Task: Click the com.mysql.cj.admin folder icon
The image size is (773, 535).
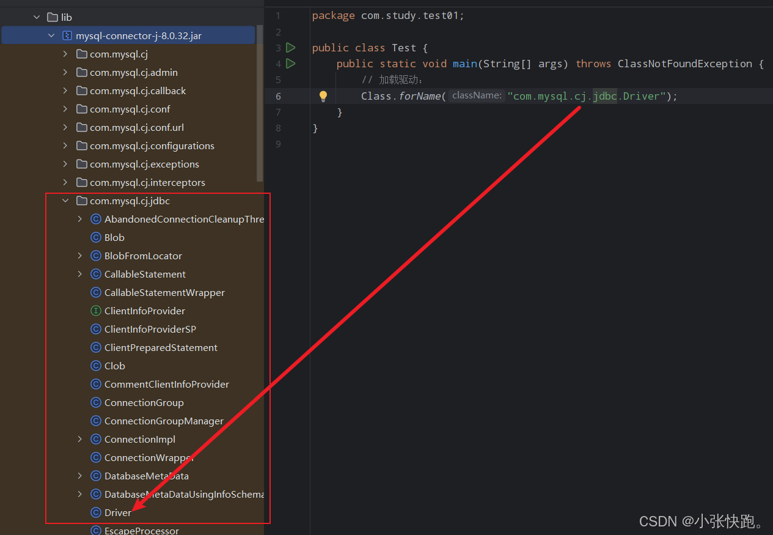Action: click(81, 72)
